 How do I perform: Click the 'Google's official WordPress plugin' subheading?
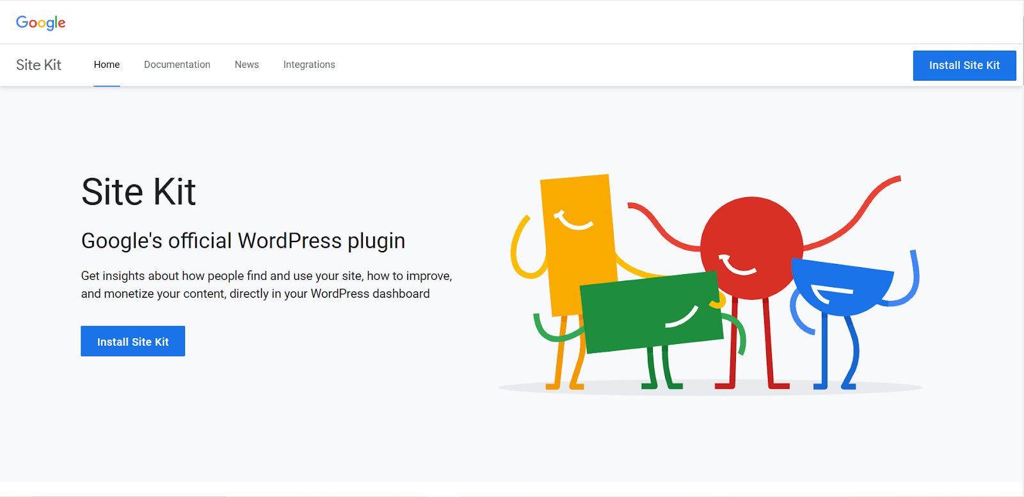coord(243,241)
